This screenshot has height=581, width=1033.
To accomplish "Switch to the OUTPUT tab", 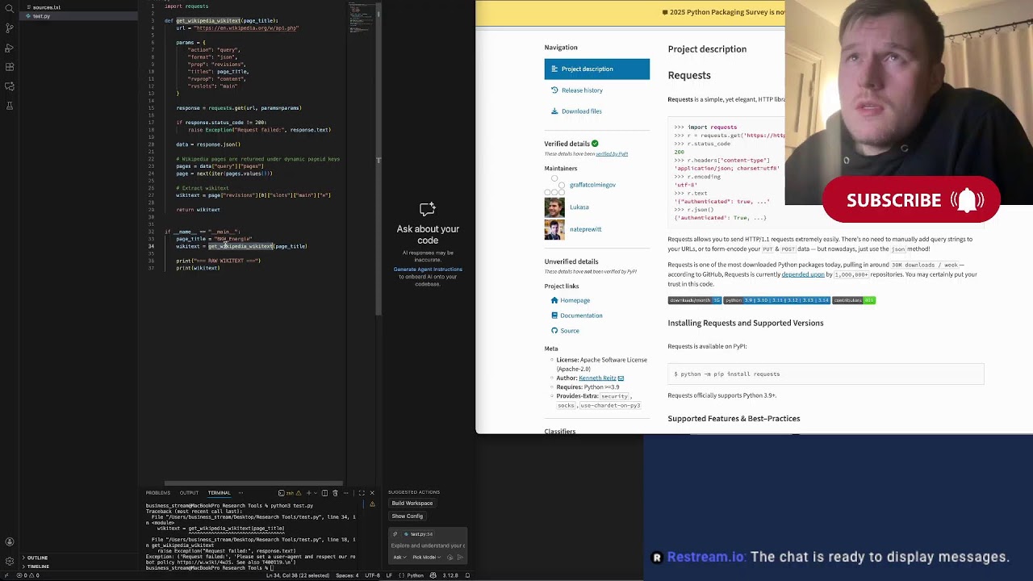I will pyautogui.click(x=189, y=493).
